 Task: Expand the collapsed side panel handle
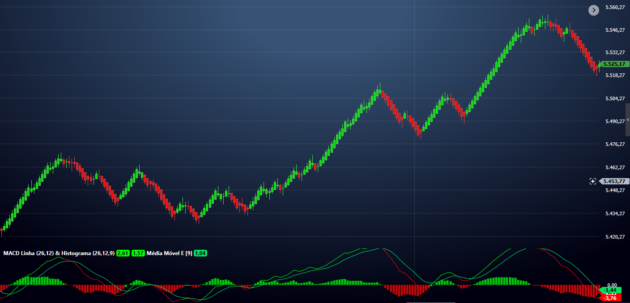coord(627,119)
